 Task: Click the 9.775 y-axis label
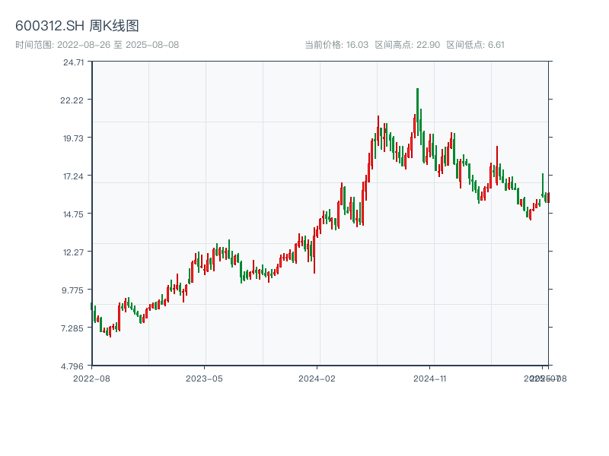pos(73,290)
